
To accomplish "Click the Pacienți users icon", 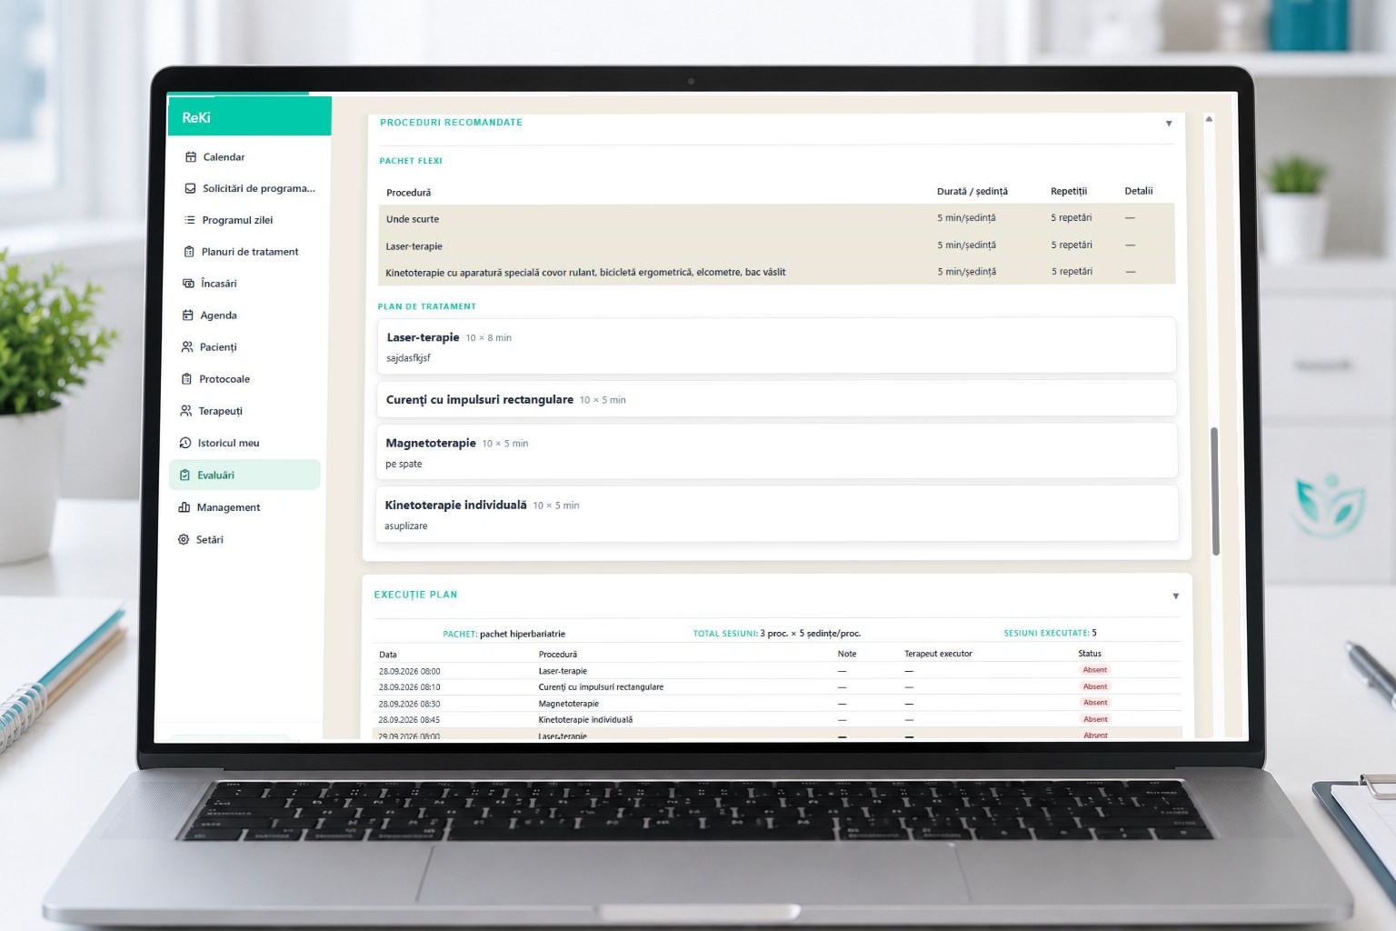I will pyautogui.click(x=187, y=347).
